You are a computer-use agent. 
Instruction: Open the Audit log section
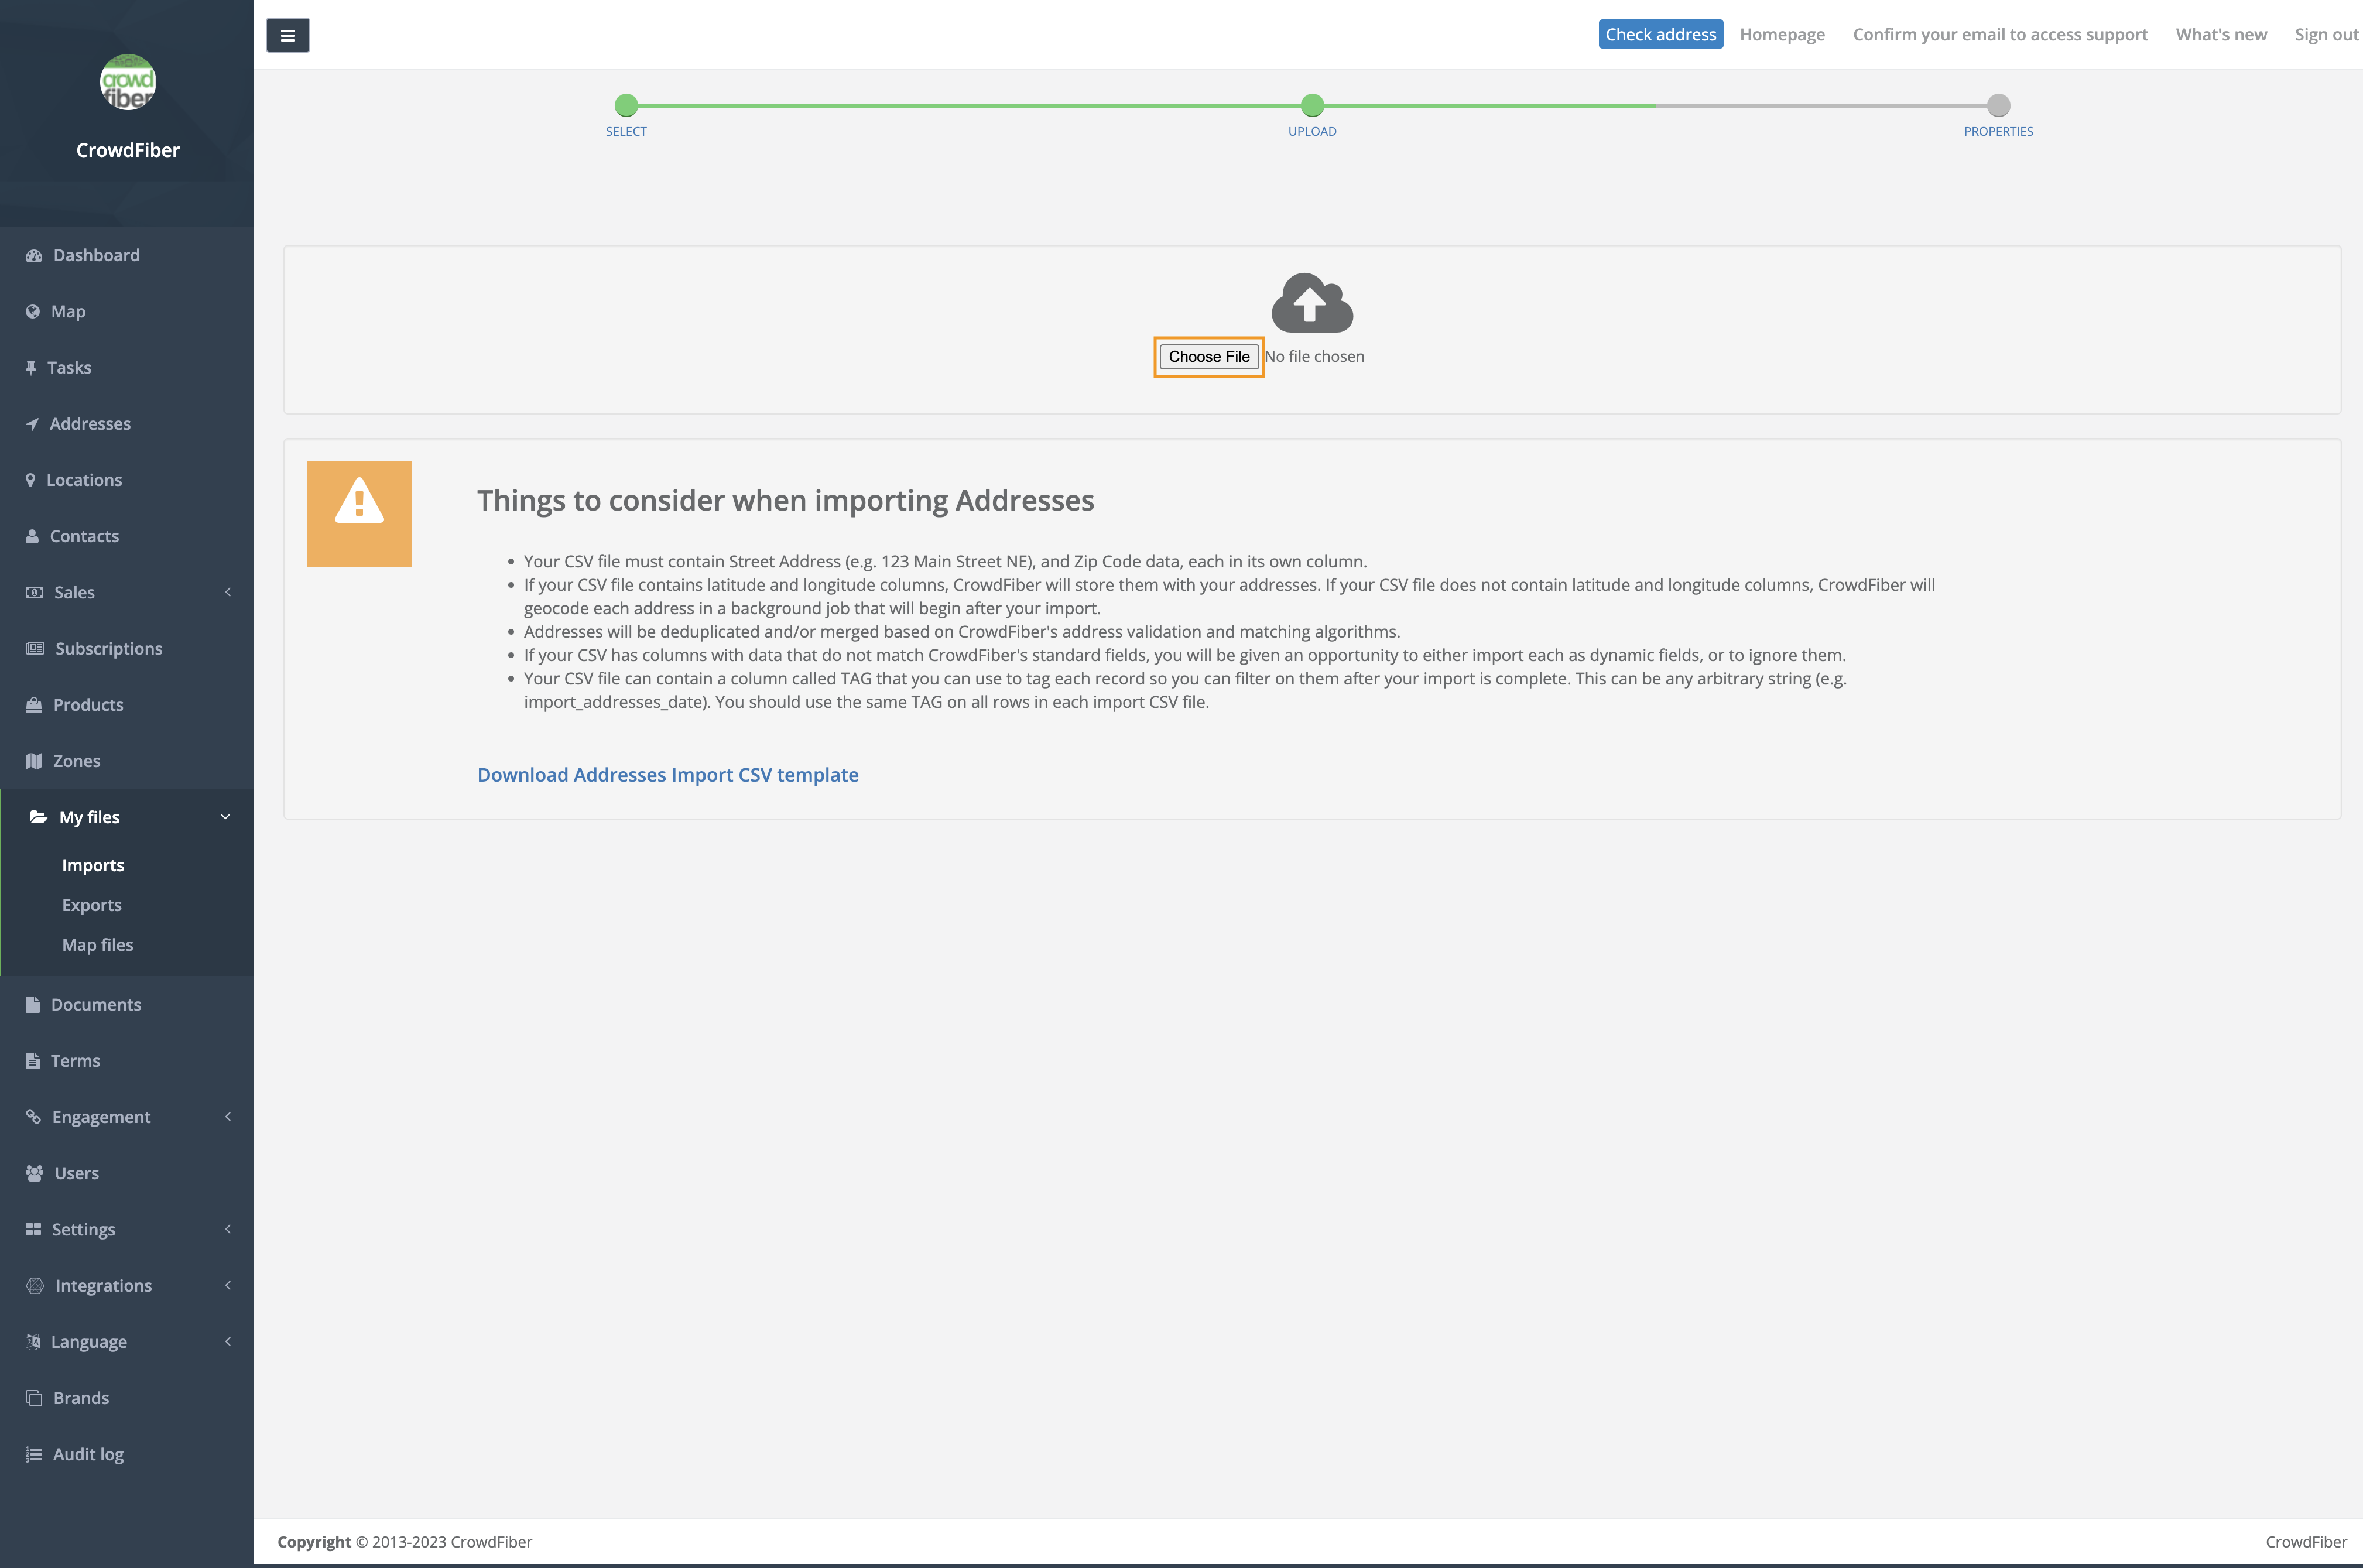(88, 1453)
